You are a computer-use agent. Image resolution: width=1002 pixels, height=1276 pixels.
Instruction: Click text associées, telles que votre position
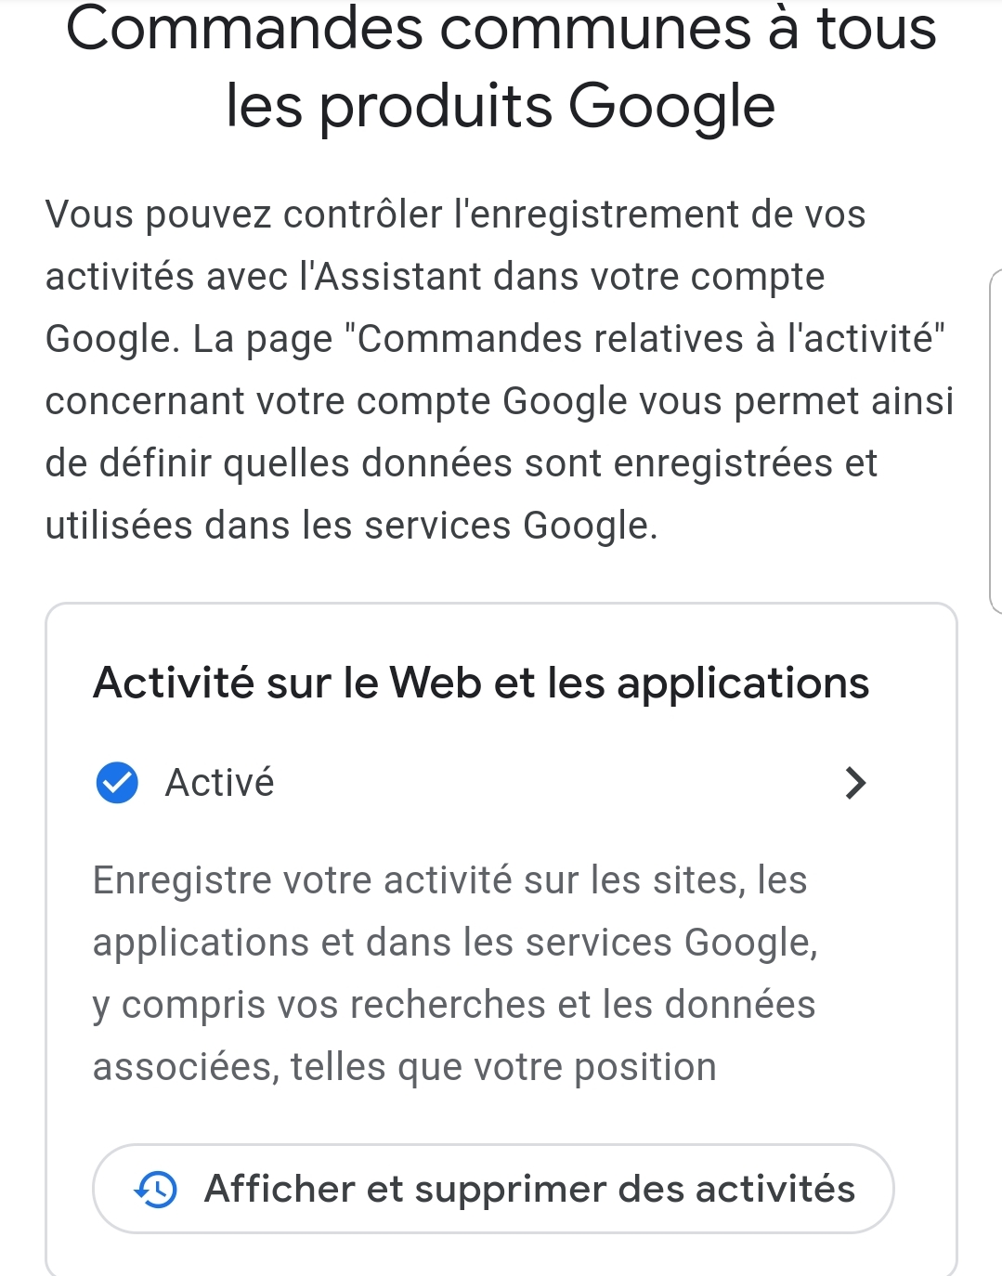[405, 1067]
